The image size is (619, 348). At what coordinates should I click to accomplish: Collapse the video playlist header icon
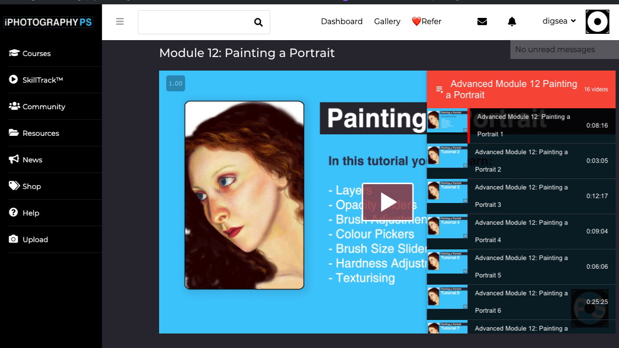click(x=440, y=89)
